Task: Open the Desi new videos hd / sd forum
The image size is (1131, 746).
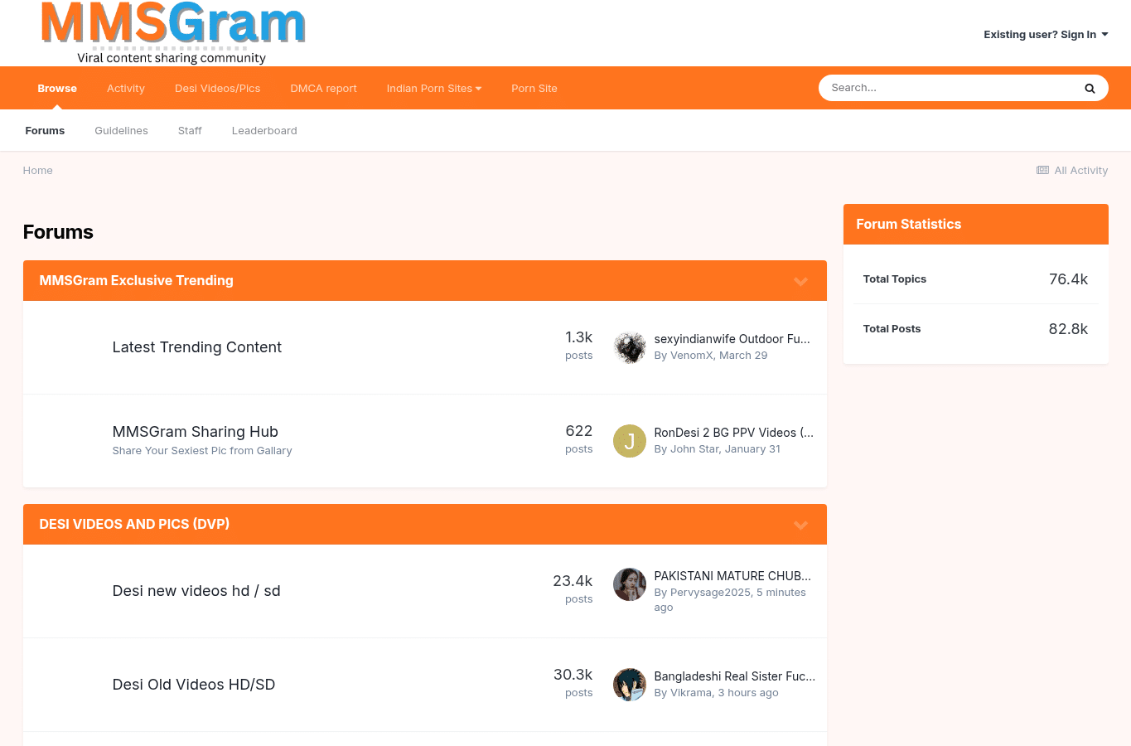Action: (196, 591)
